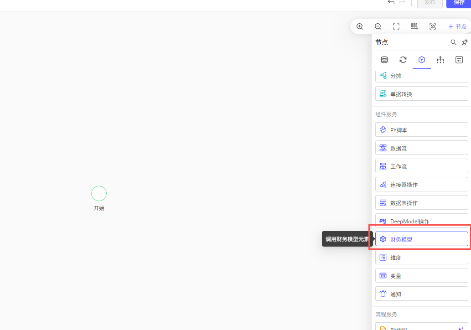The height and width of the screenshot is (330, 471).
Task: Click the locate node focus icon
Action: (x=433, y=26)
